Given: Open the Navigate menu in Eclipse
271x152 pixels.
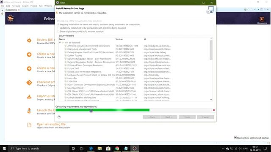Looking at the screenshot, I should [x=16, y=6].
